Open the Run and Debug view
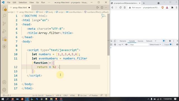 coord(4,31)
